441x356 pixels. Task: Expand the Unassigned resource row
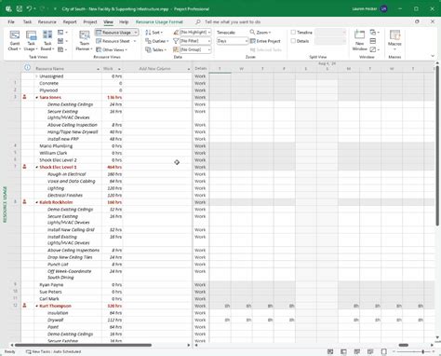(36, 76)
